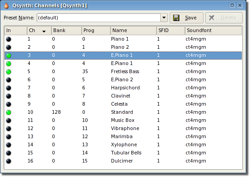Image resolution: width=250 pixels, height=177 pixels.
Task: Click the LED indicator for channel 2
Action: pyautogui.click(x=9, y=47)
